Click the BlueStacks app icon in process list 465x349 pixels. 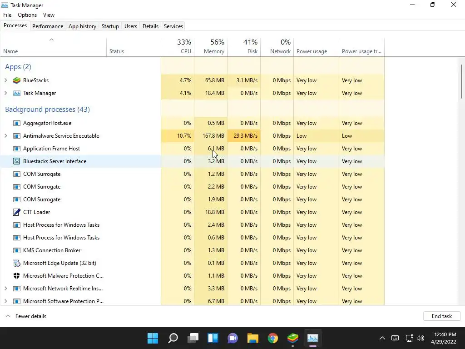click(17, 80)
